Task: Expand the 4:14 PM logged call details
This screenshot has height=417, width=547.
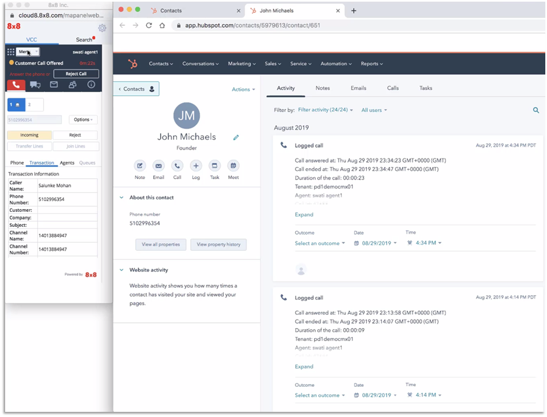Action: (x=304, y=367)
